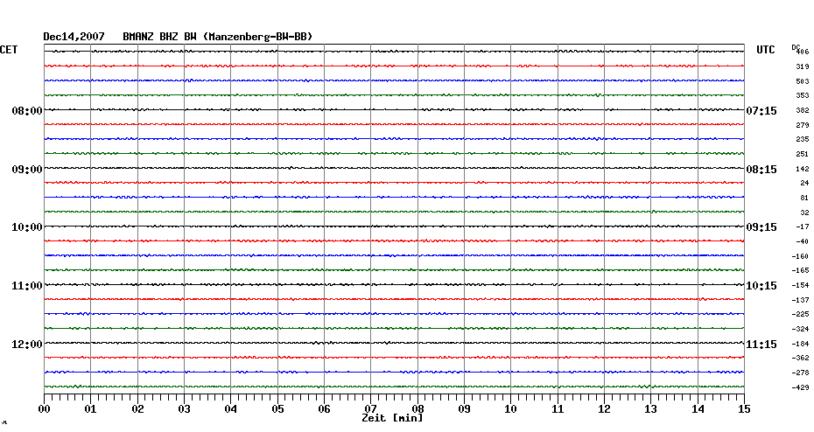Select DC offset value -278
This screenshot has height=432, width=814.
click(x=801, y=373)
